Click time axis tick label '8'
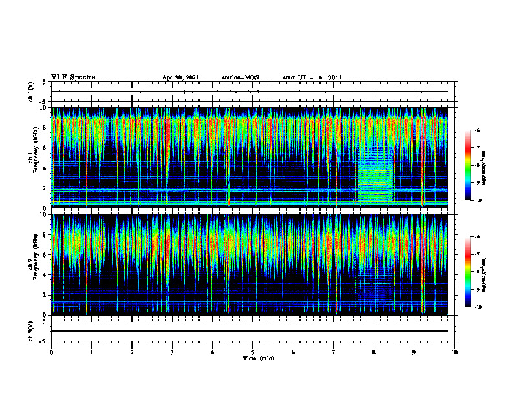Image resolution: width=512 pixels, height=395 pixels. point(374,352)
